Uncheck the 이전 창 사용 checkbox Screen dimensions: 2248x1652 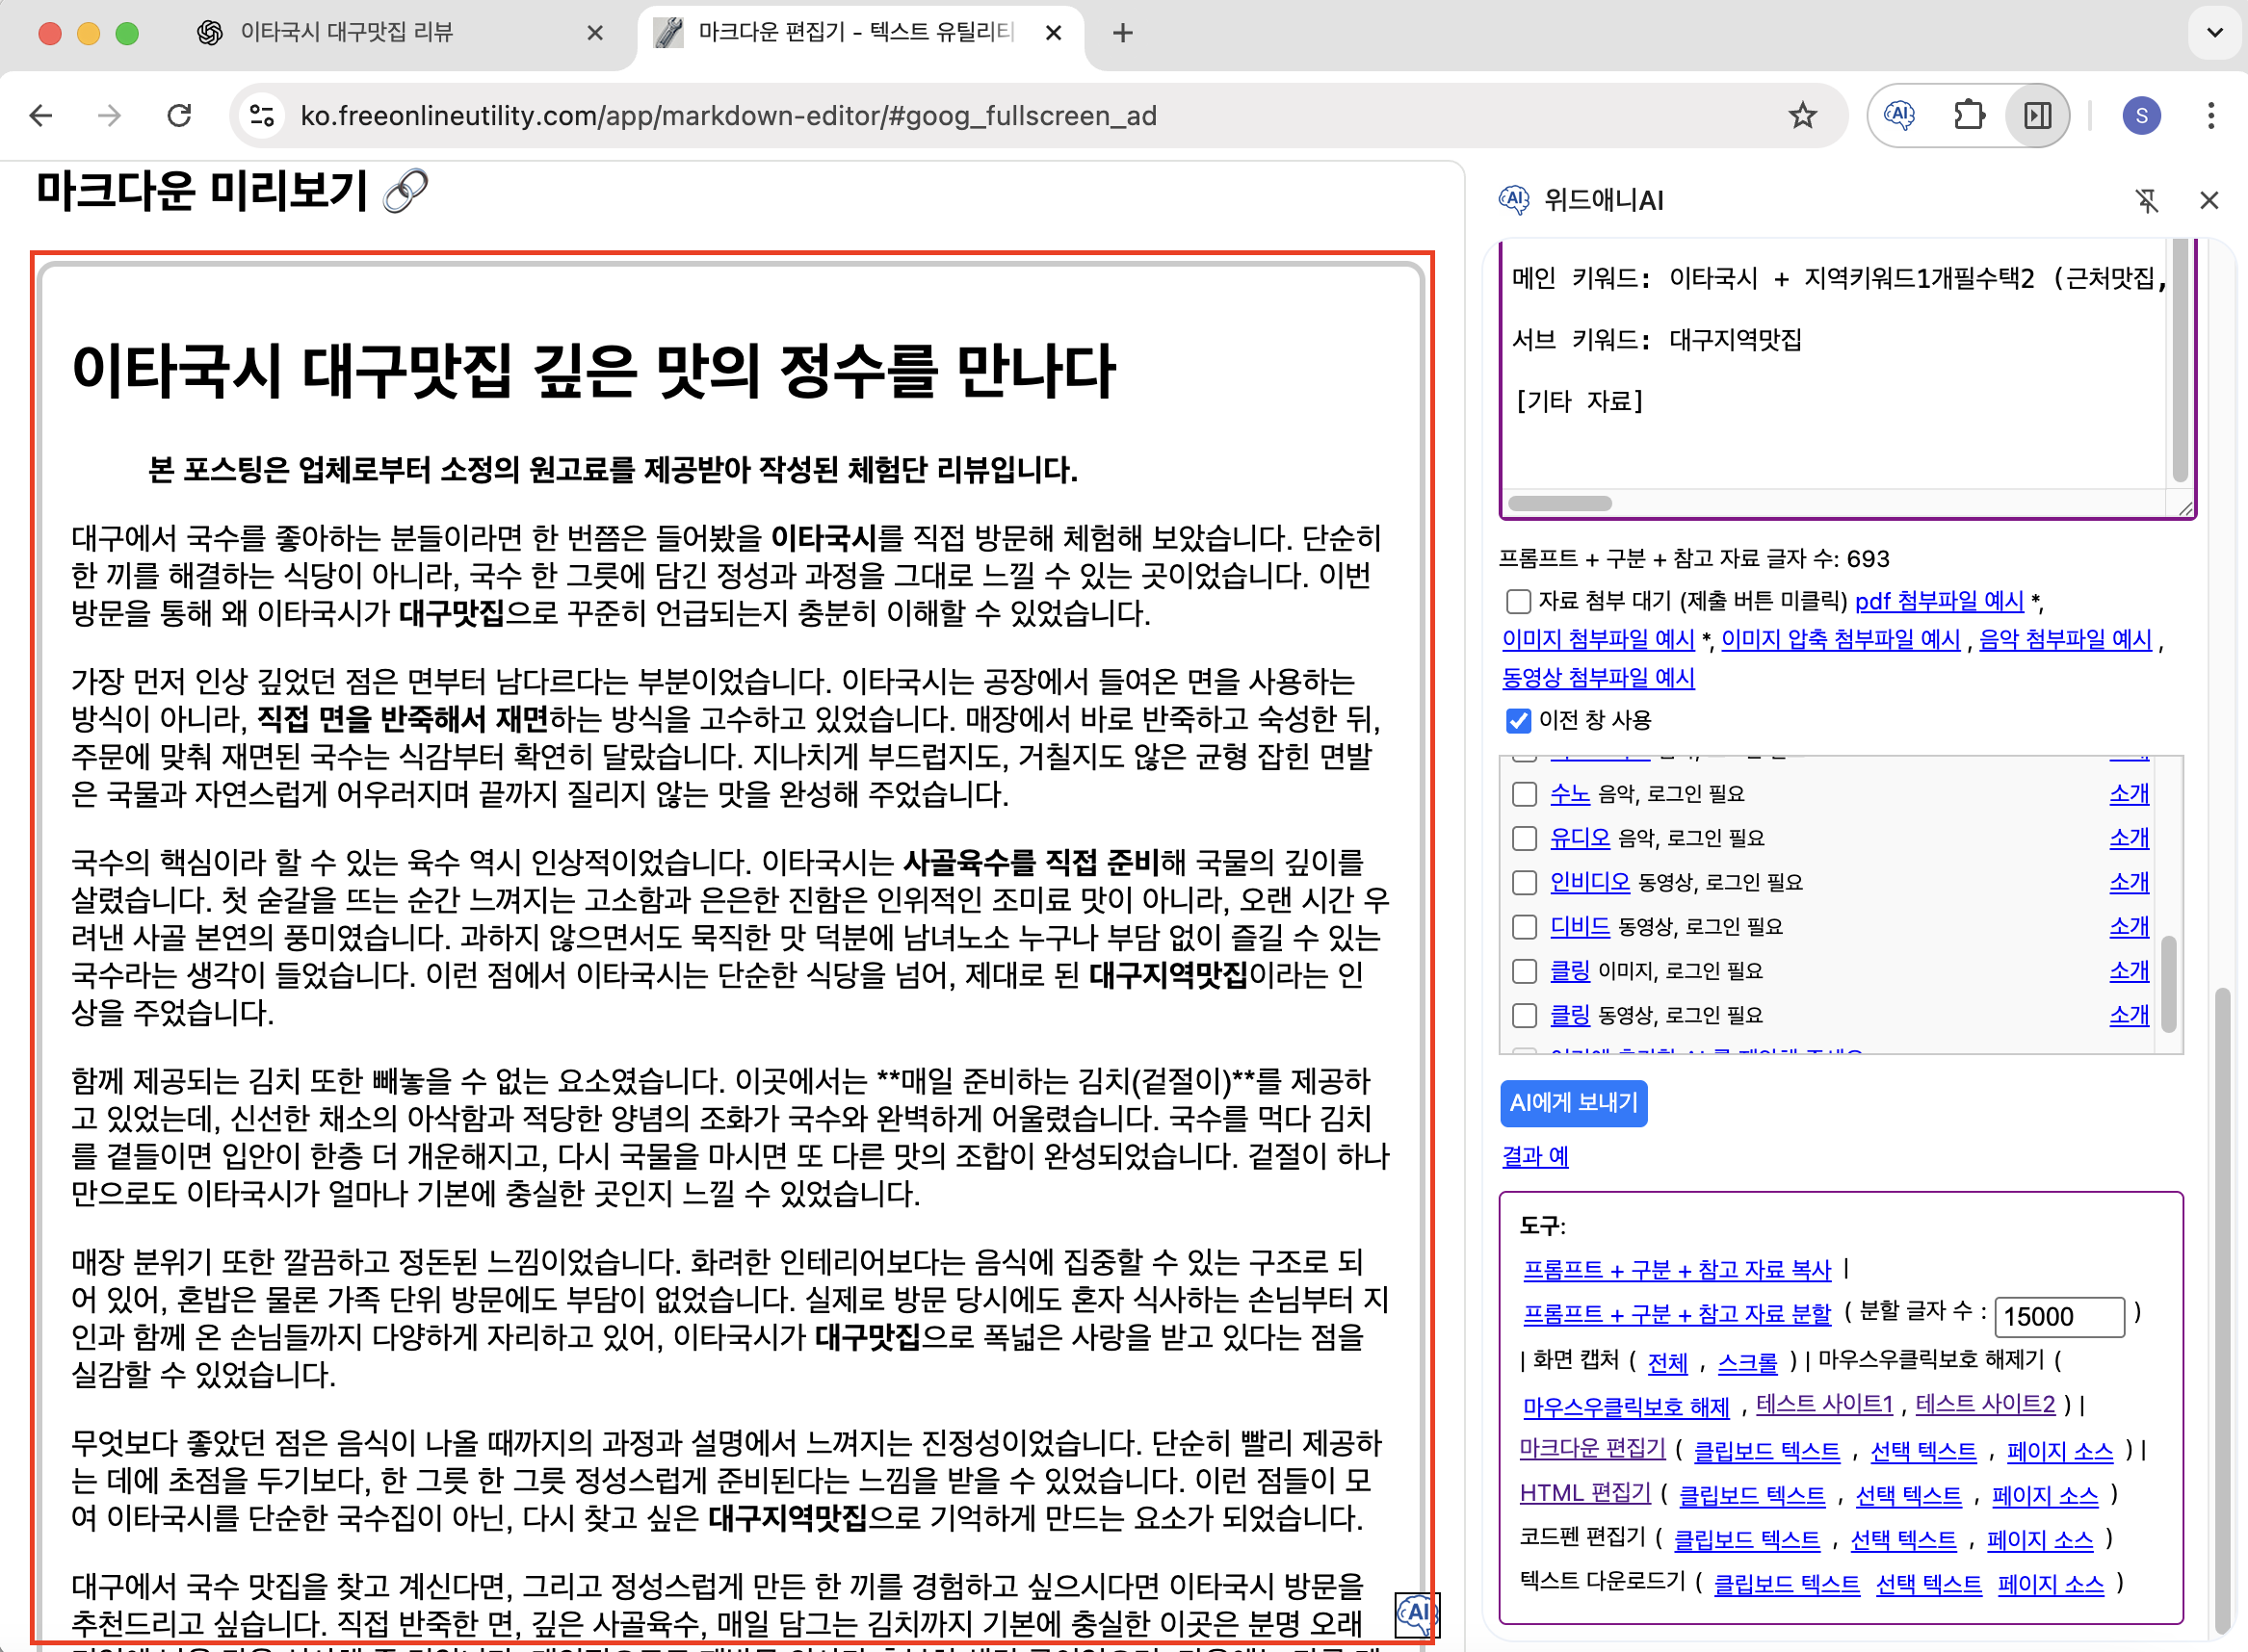point(1518,720)
